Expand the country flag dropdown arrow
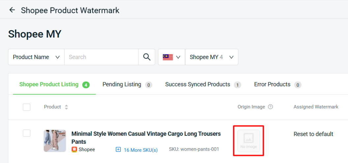Viewport: 348px width, 163px height. 178,57
